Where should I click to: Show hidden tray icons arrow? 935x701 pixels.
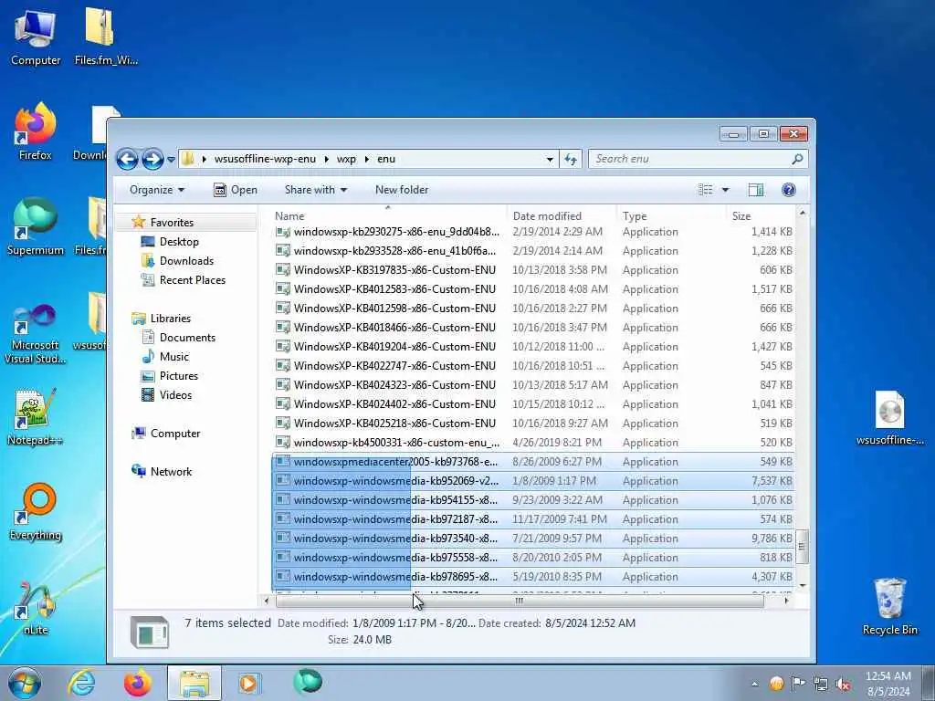(755, 684)
